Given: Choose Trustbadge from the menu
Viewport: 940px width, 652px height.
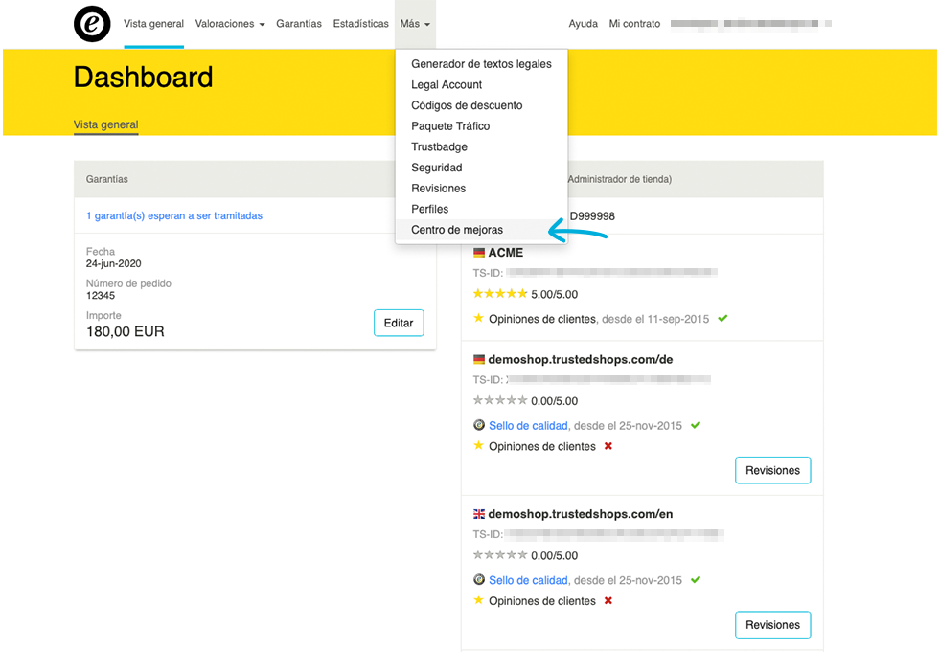Looking at the screenshot, I should 481,146.
